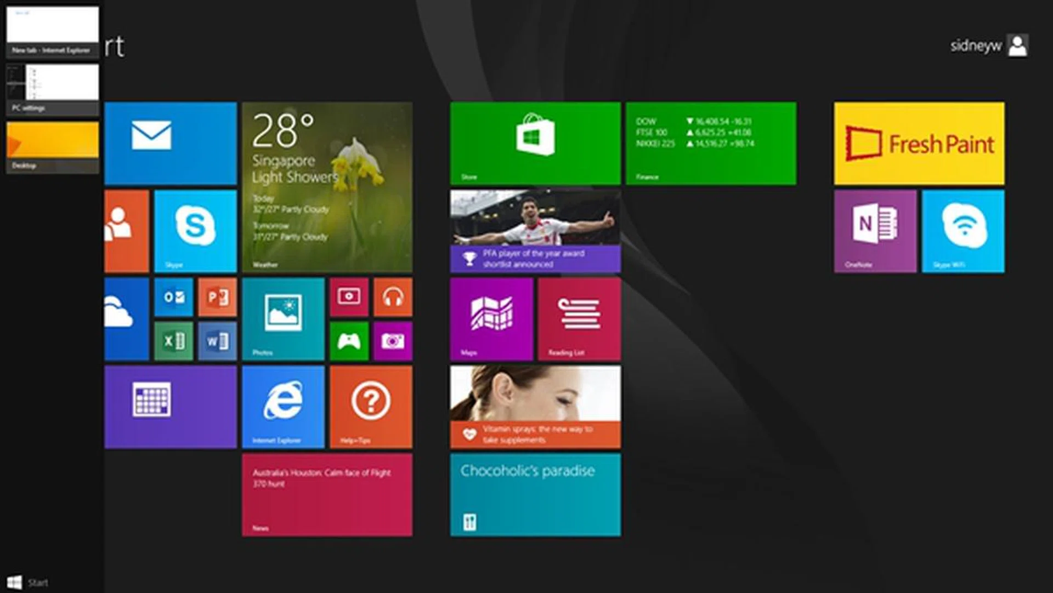
Task: Launch Skype WiFi
Action: pyautogui.click(x=963, y=230)
